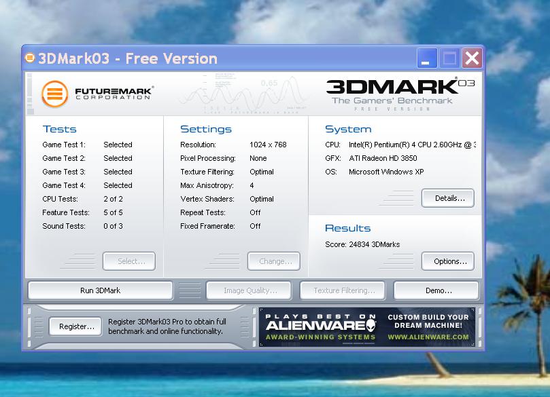Viewport: 550px width, 397px height.
Task: Click the 3DMark03 title bar icon
Action: pos(30,58)
